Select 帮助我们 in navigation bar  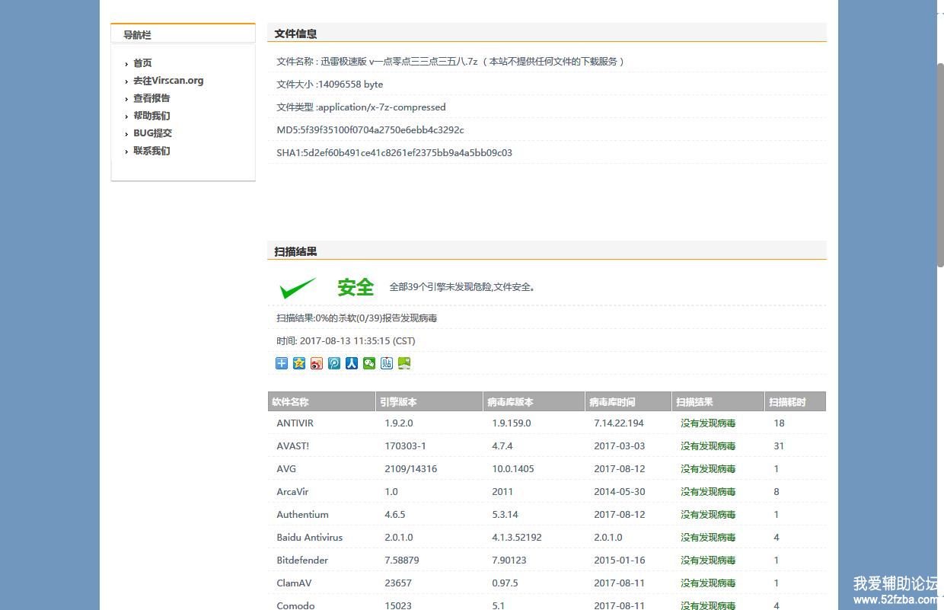(x=151, y=116)
